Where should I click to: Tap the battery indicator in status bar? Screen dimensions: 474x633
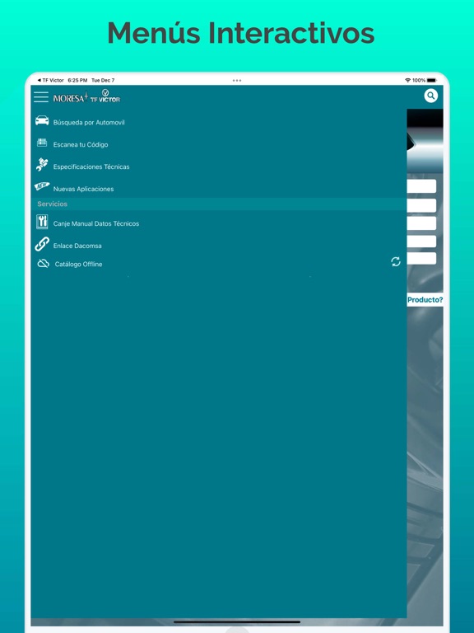click(x=431, y=80)
